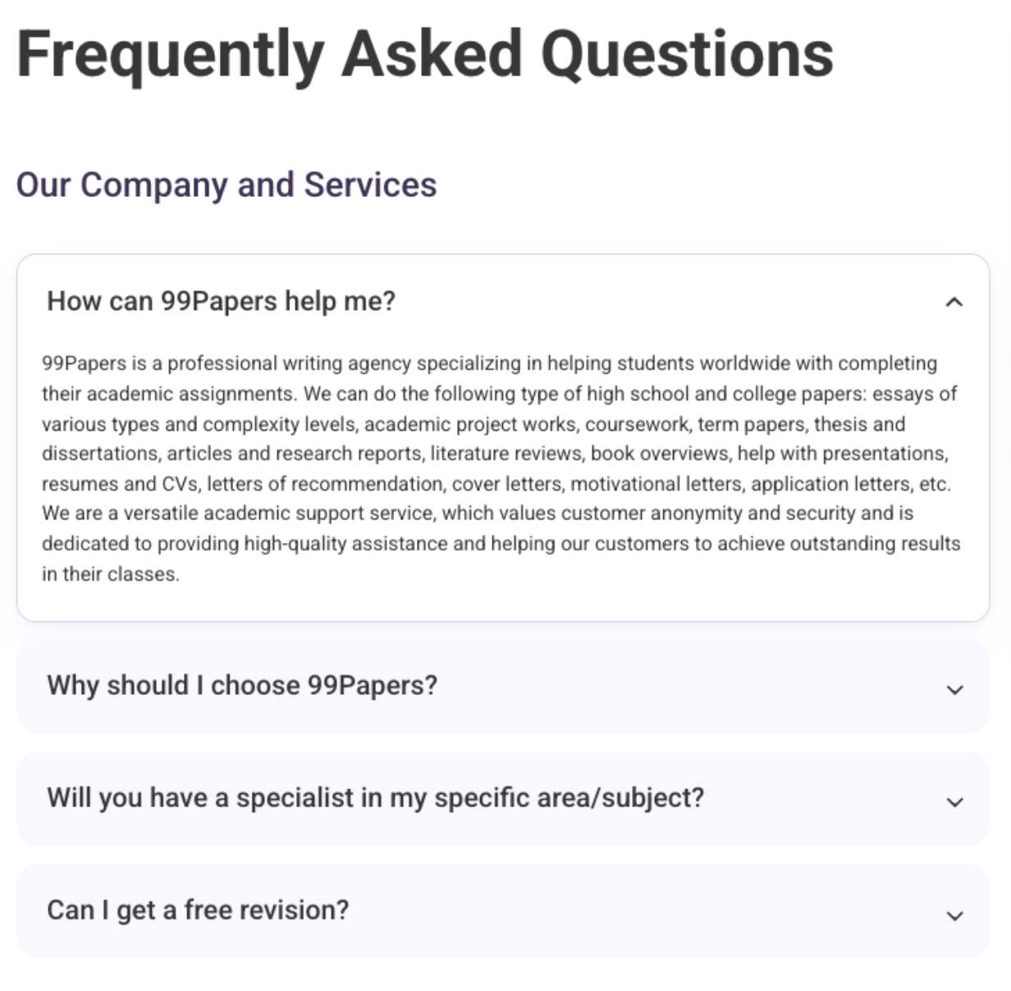The height and width of the screenshot is (991, 1011).
Task: Open "Will you have a specialist in my specific area/subject?"
Action: pyautogui.click(x=375, y=797)
